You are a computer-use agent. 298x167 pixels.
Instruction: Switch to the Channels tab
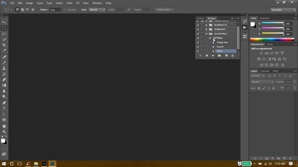coord(264,71)
